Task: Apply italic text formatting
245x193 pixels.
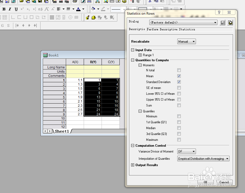Action: coord(10,9)
